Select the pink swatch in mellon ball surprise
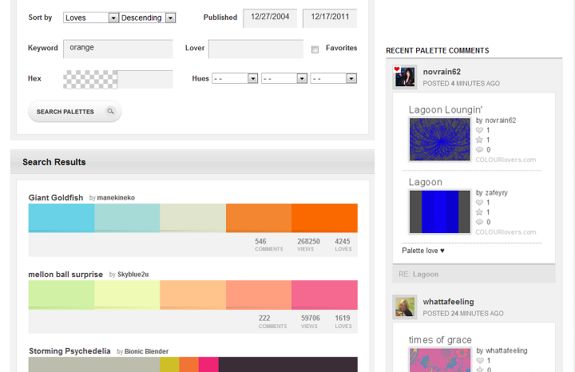 [324, 295]
